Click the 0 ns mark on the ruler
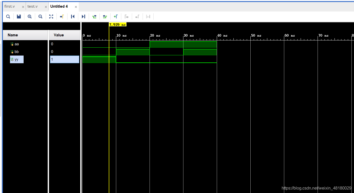 [x=87, y=36]
